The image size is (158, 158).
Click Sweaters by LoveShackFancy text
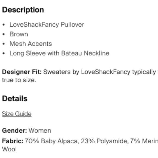[x=87, y=72]
